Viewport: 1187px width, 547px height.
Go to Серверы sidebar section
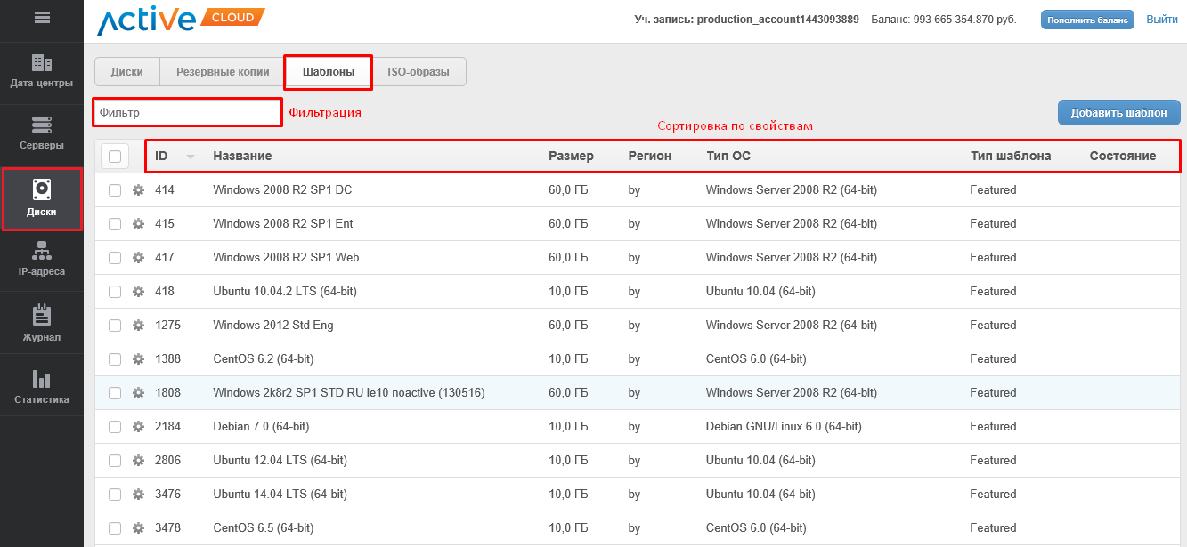point(42,133)
